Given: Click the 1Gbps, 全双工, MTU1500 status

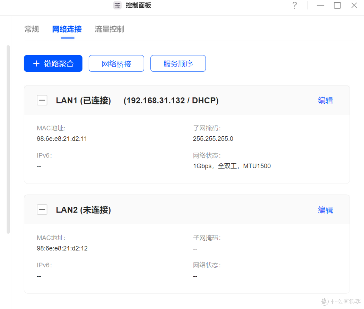Looking at the screenshot, I should [232, 166].
